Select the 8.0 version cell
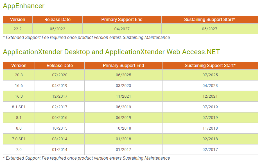 [19, 128]
